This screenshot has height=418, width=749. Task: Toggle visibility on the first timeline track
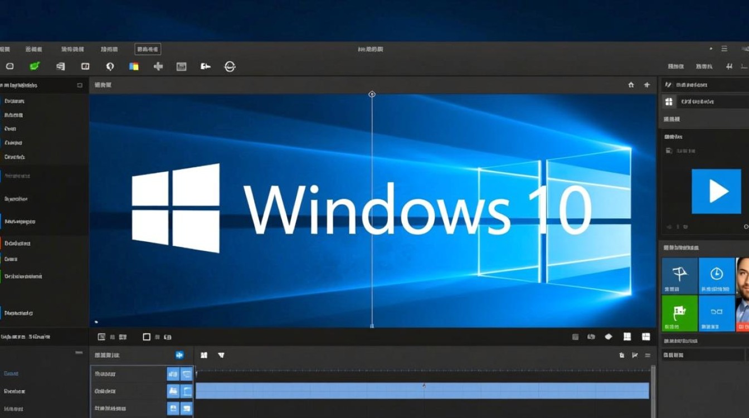[x=173, y=374]
